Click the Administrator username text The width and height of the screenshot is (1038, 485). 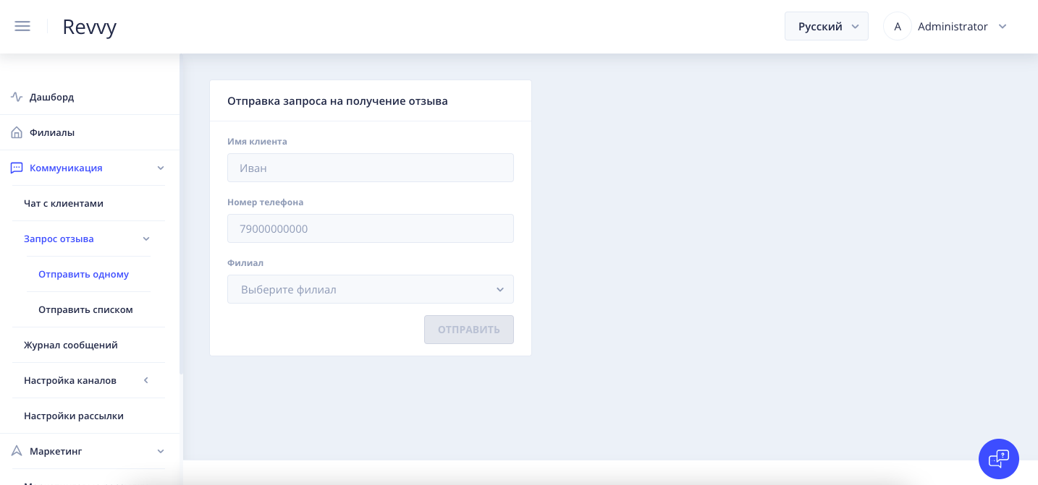pos(953,26)
